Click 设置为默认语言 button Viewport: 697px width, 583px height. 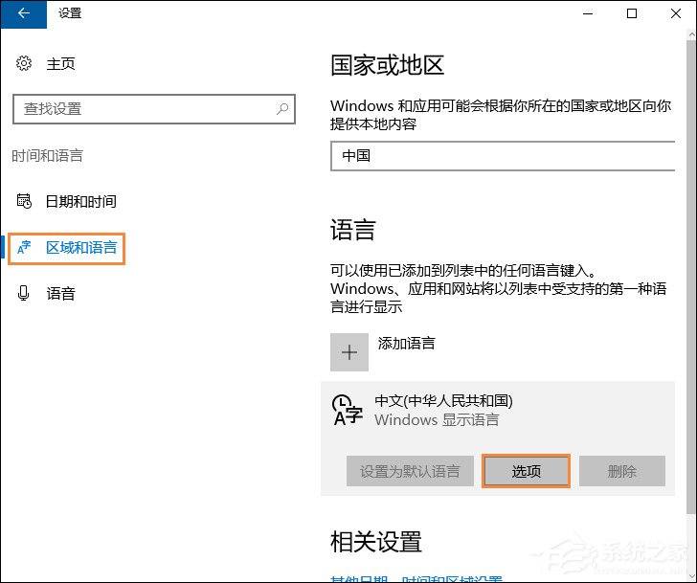(x=410, y=471)
